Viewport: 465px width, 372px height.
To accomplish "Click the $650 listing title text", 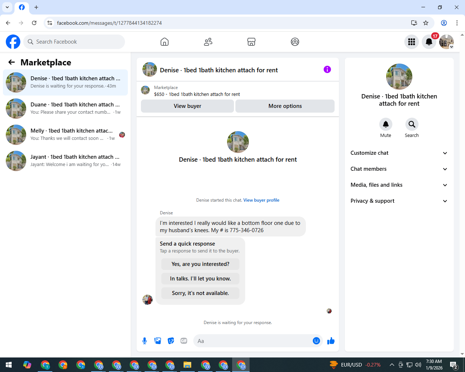I will point(197,94).
